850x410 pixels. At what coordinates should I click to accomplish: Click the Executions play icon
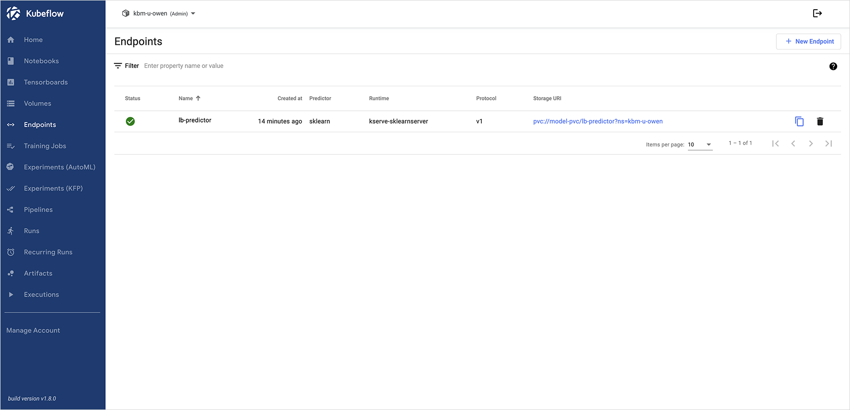tap(11, 295)
